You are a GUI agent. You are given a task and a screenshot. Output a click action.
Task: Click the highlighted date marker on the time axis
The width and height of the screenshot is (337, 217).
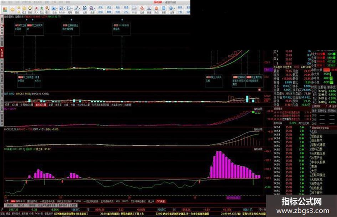coord(234,198)
